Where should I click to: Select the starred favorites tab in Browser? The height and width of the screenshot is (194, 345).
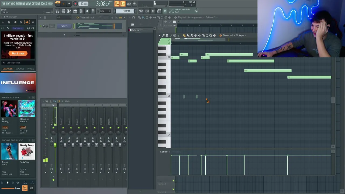click(33, 22)
